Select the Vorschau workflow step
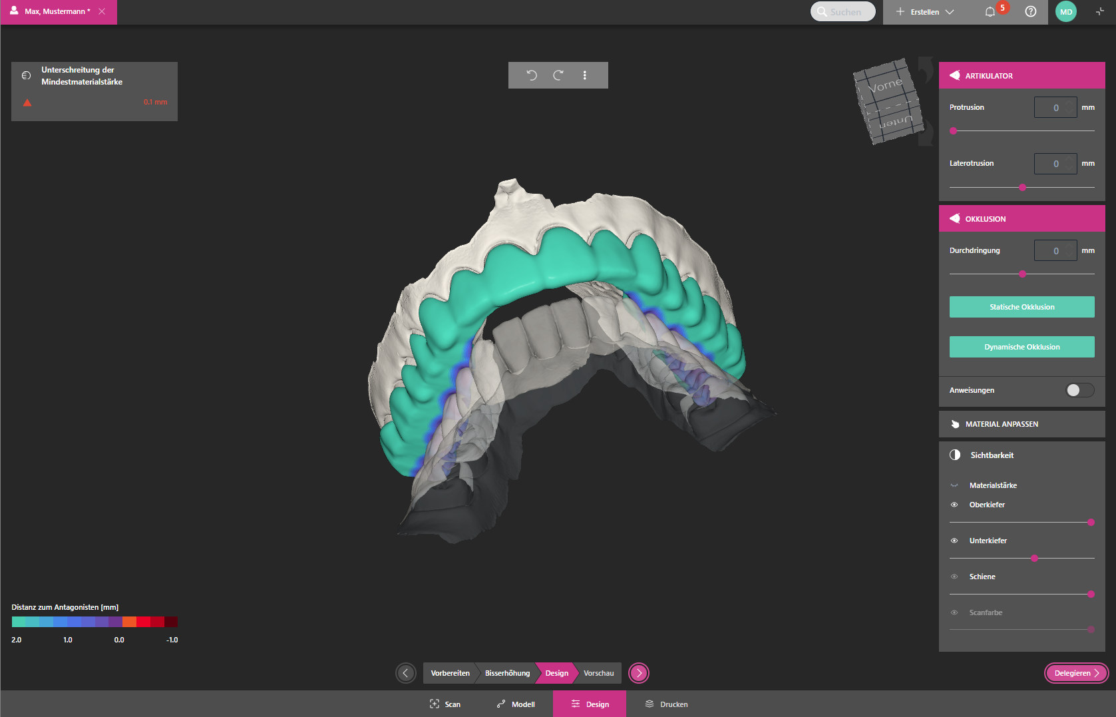This screenshot has height=717, width=1116. tap(598, 673)
